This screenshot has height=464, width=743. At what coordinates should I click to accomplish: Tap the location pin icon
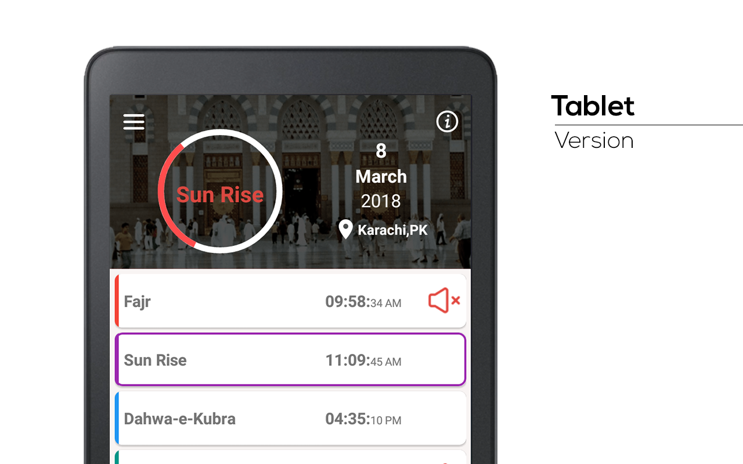(x=346, y=229)
